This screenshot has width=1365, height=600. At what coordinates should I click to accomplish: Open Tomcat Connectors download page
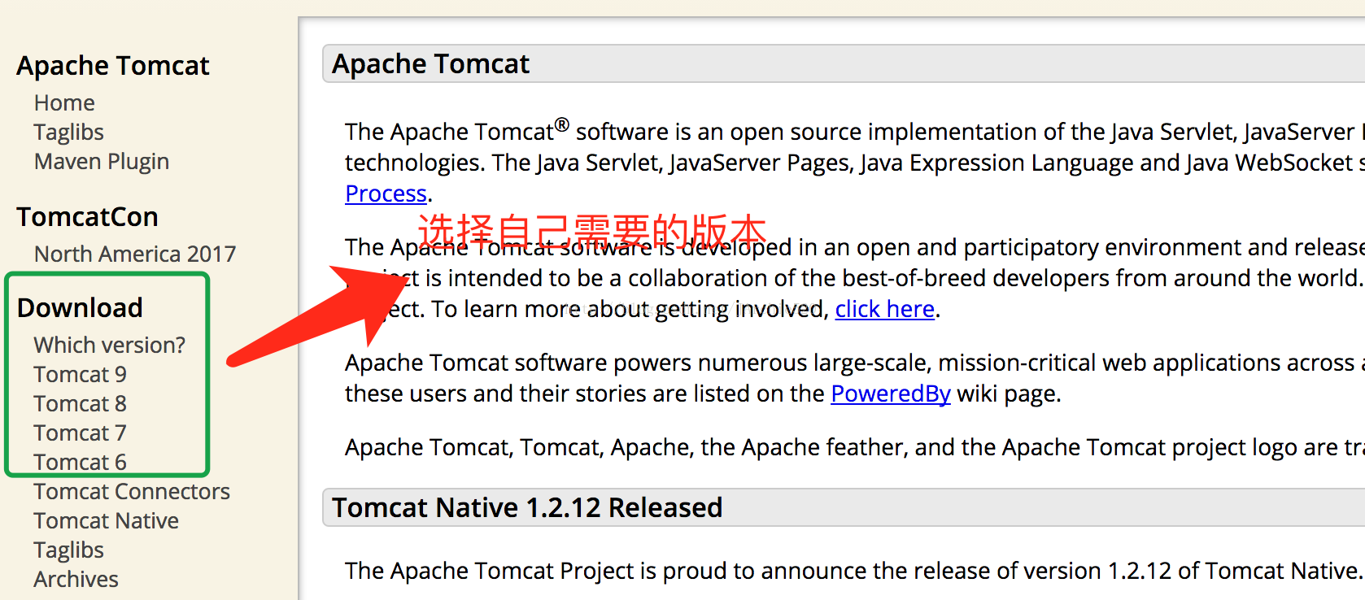point(132,492)
